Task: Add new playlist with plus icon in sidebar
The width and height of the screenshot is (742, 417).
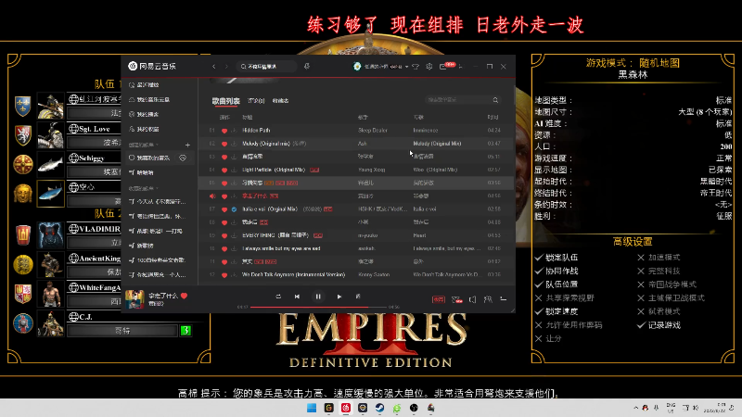Action: (x=188, y=145)
